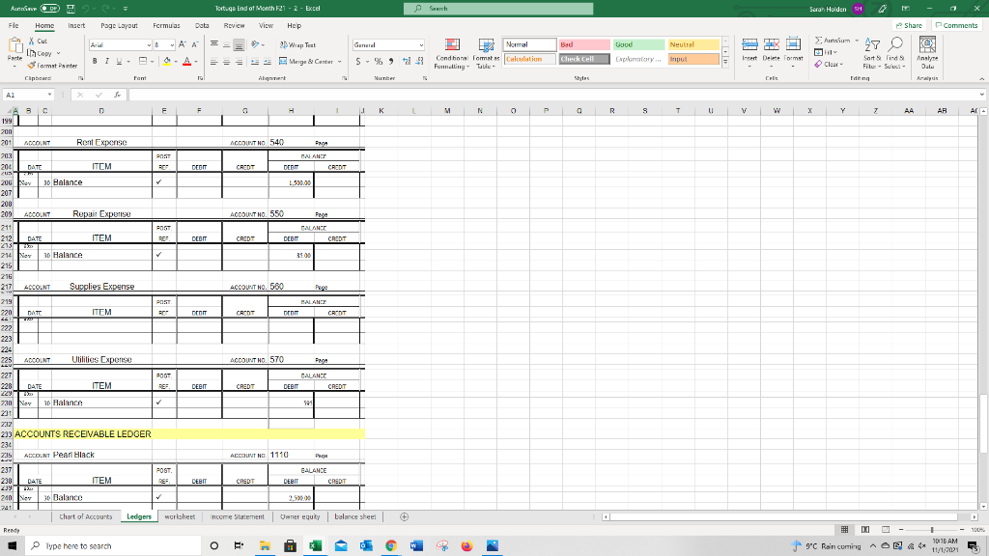Apply the Neutral cell style
This screenshot has height=556, width=989.
(x=693, y=44)
